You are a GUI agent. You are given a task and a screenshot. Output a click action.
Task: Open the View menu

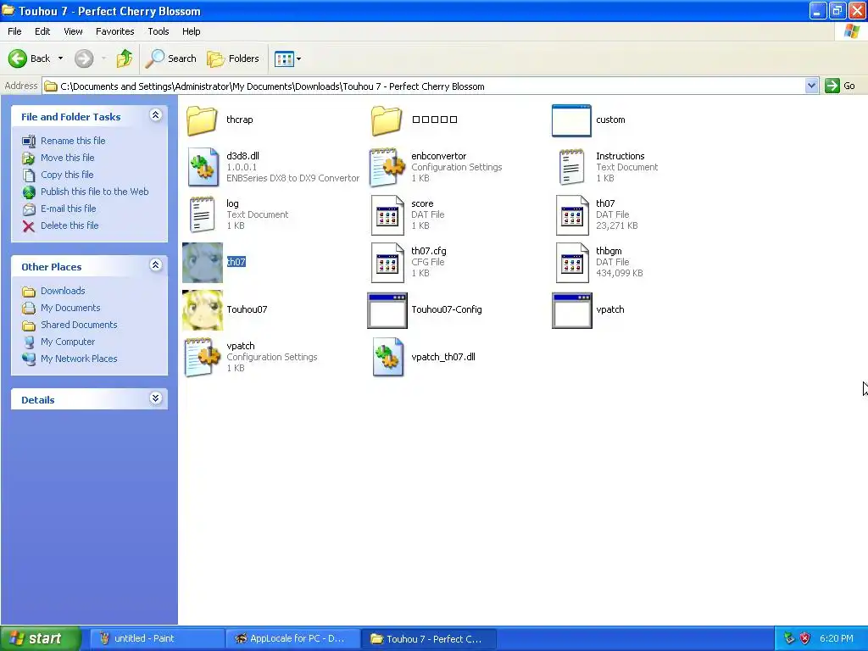(73, 31)
